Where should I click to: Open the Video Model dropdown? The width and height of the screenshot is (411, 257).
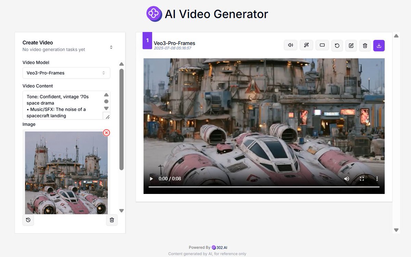[66, 73]
